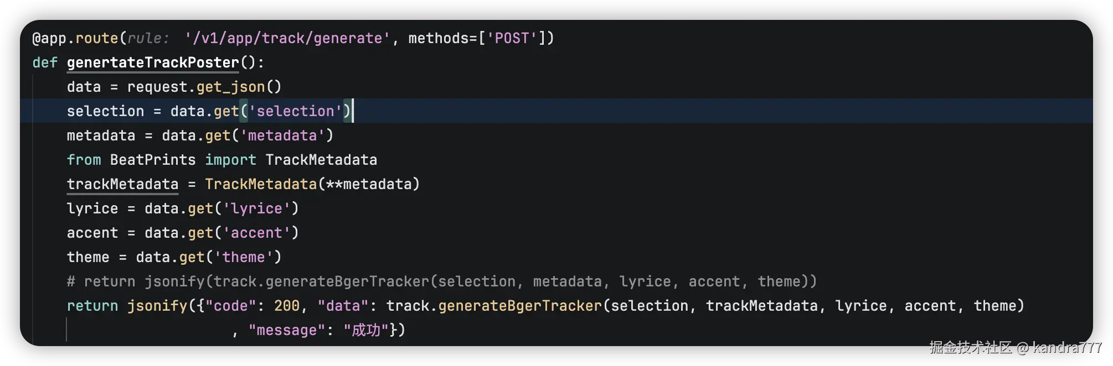1113x366 pixels.
Task: Click the 'selection' string literal
Action: pyautogui.click(x=295, y=111)
